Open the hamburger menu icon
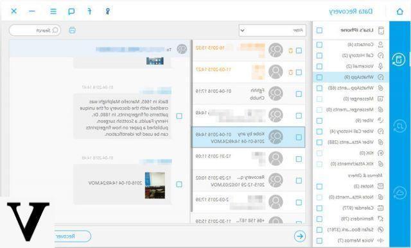Viewport: 411px width, 248px height. coord(53,12)
